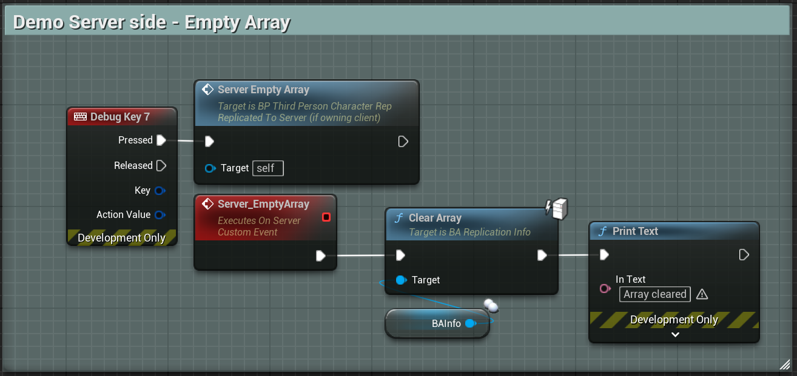797x376 pixels.
Task: Click the Print Text input exec pin
Action: click(x=604, y=255)
